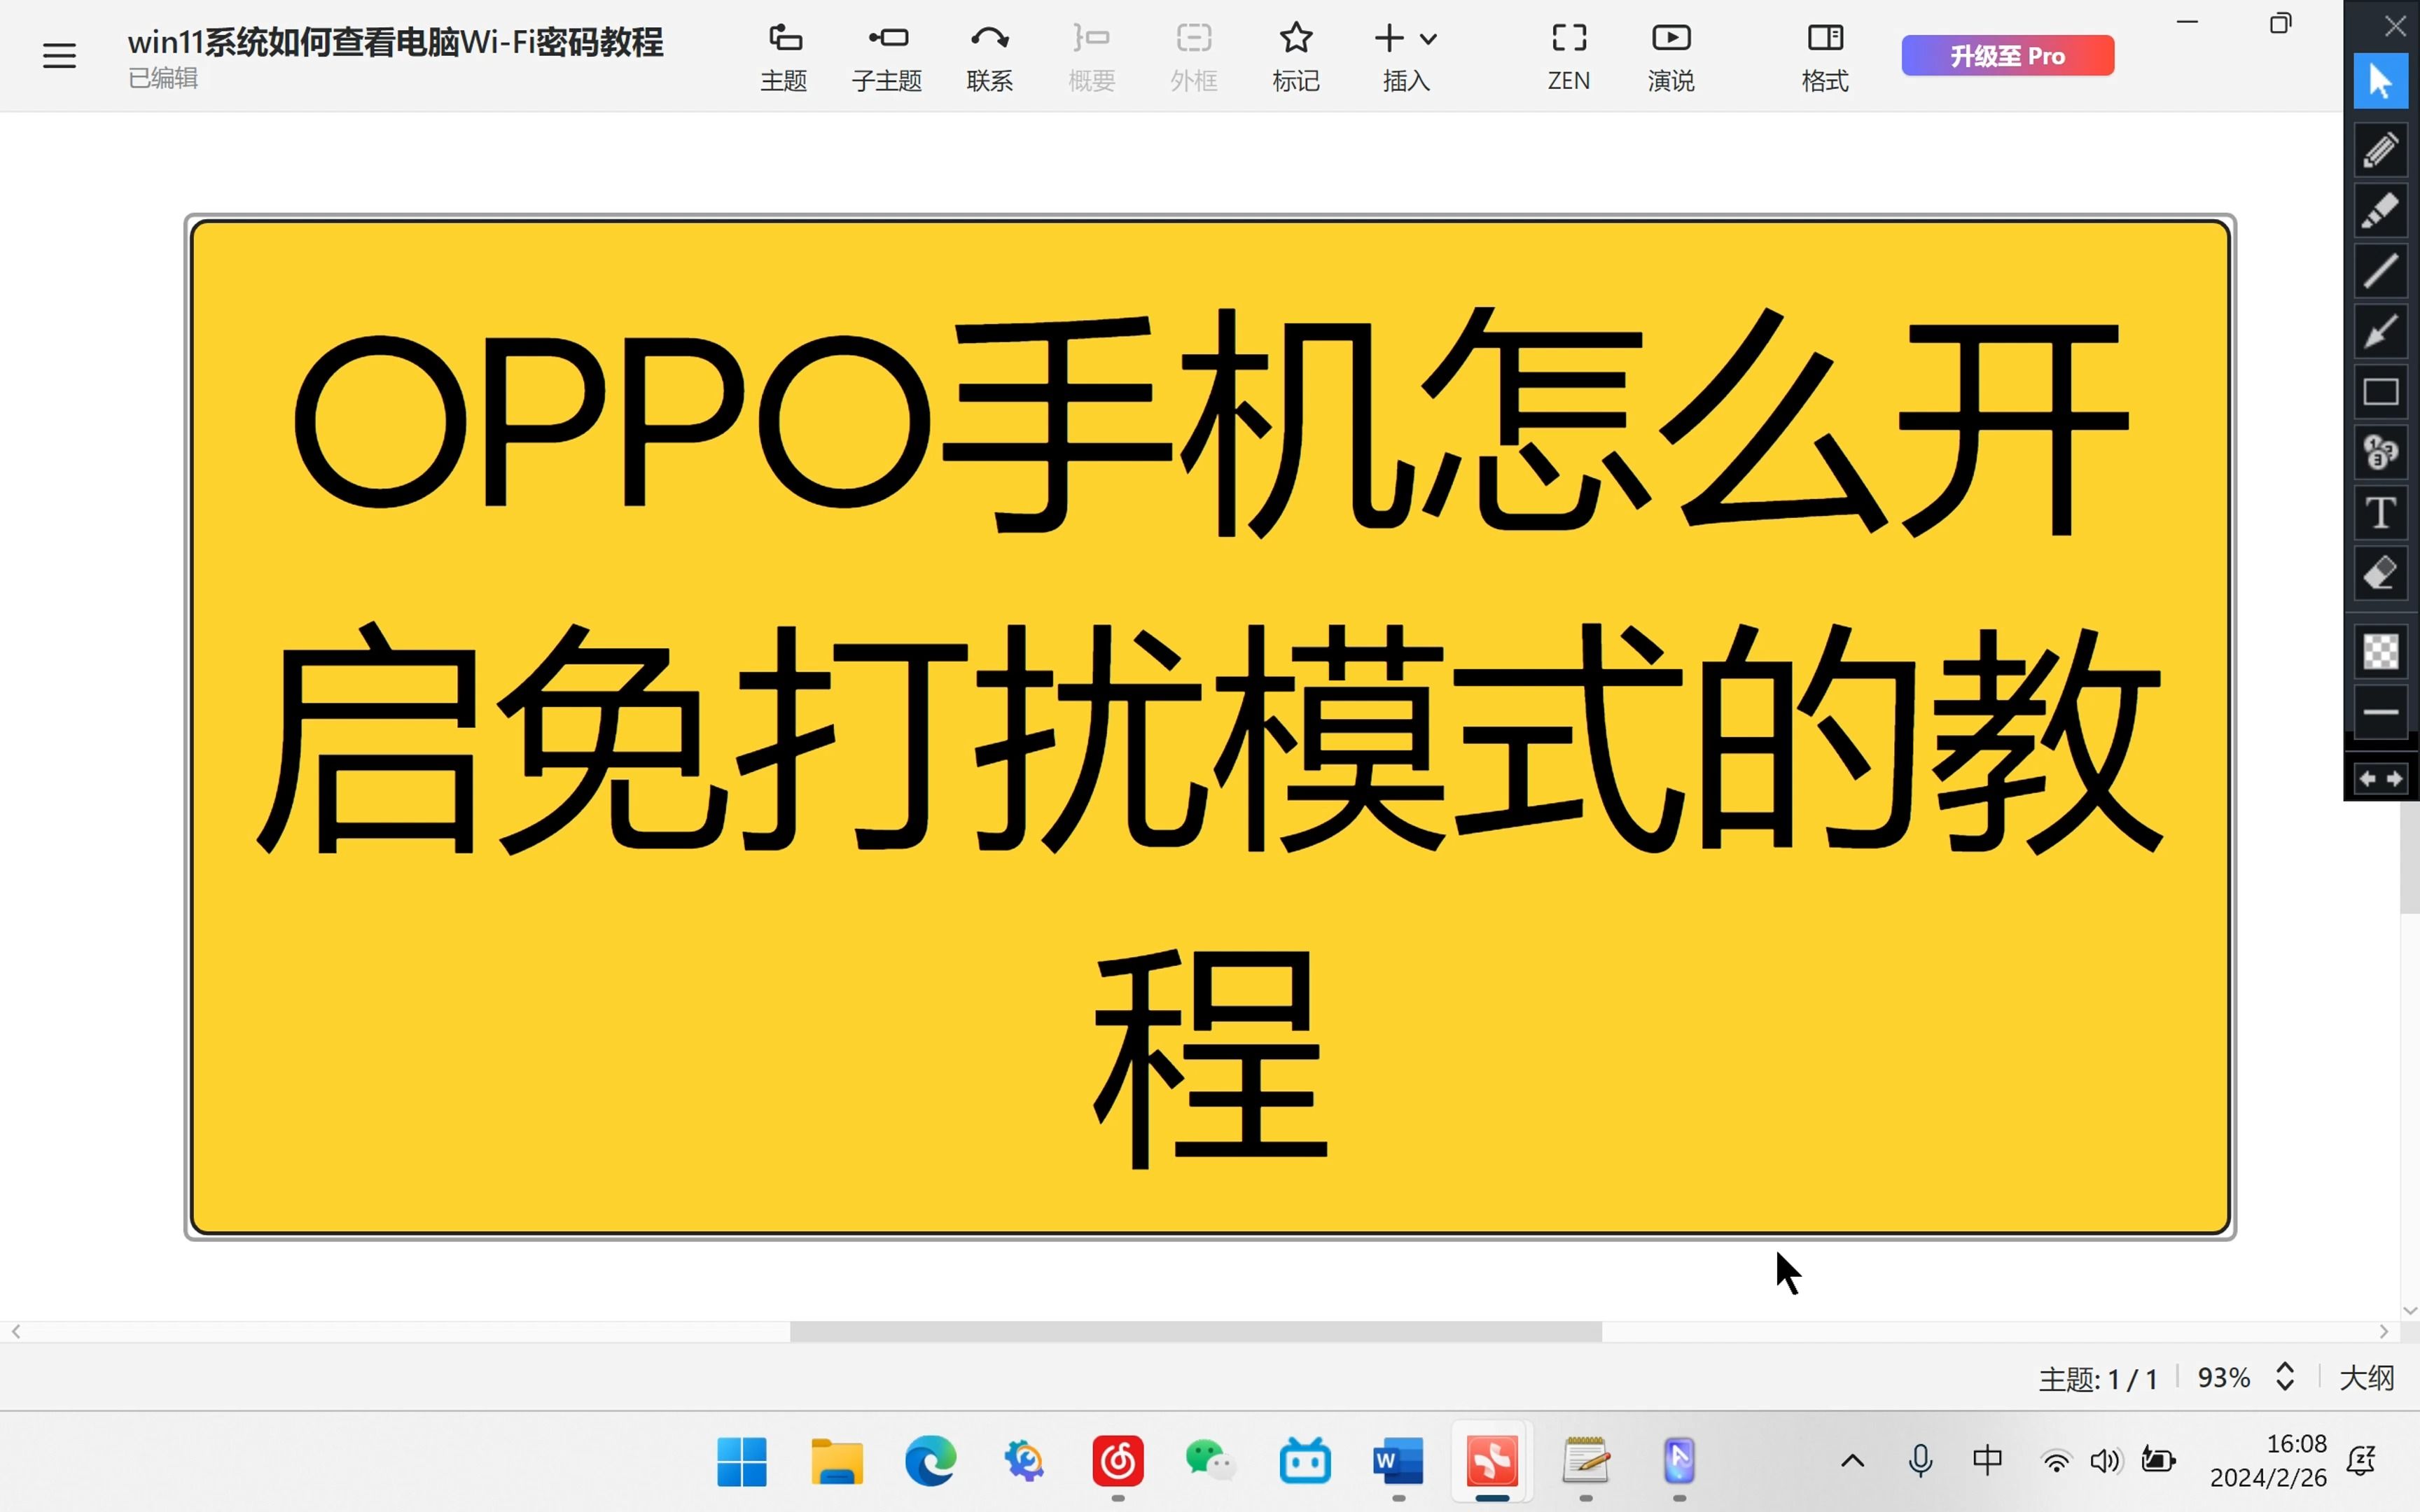Add a 子主题 subtopic

tap(887, 57)
